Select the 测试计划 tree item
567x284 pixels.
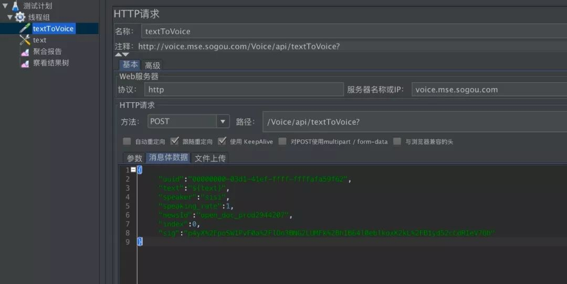click(x=38, y=6)
